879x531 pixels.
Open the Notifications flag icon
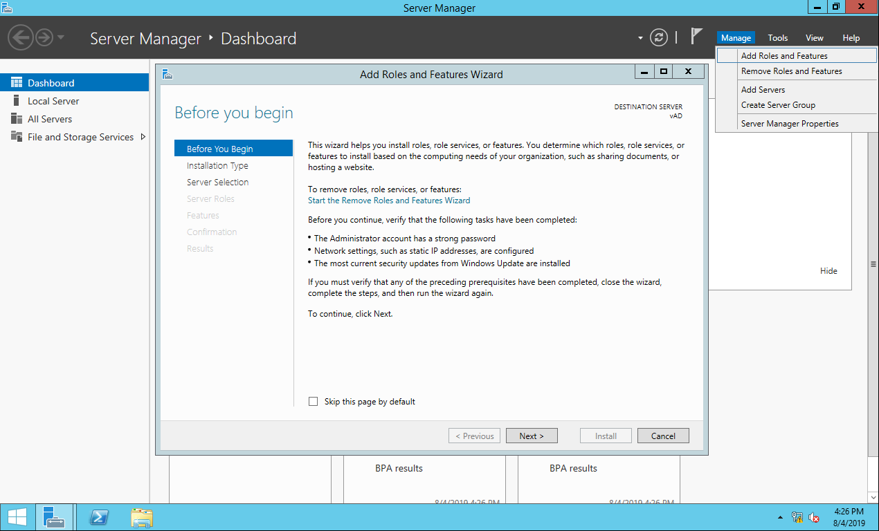click(x=696, y=37)
